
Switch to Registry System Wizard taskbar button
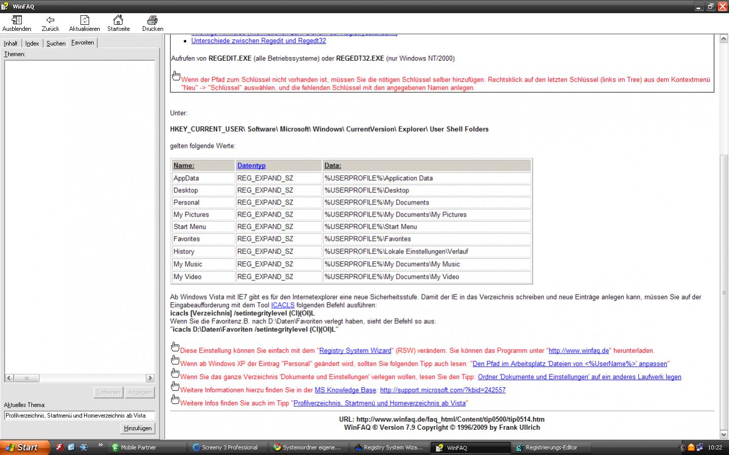[x=390, y=447]
